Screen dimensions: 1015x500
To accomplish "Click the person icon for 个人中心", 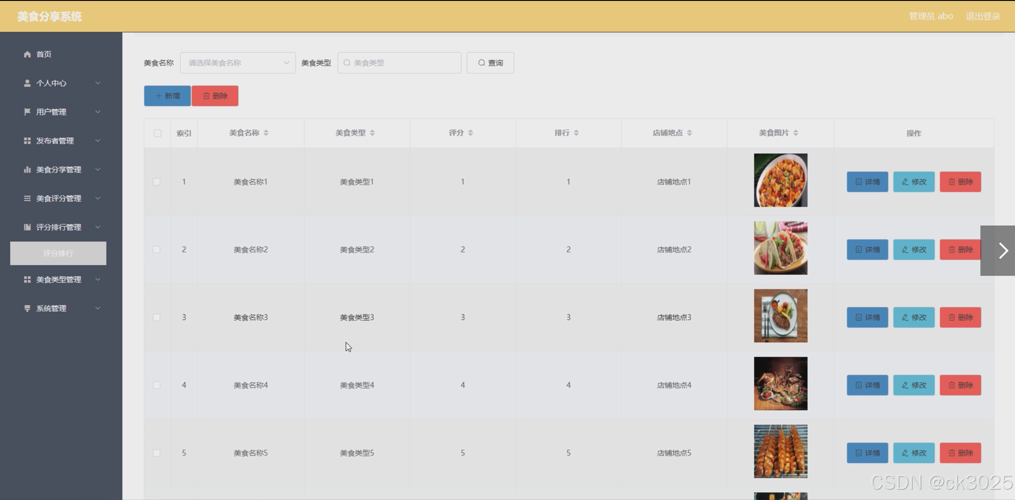I will tap(27, 83).
